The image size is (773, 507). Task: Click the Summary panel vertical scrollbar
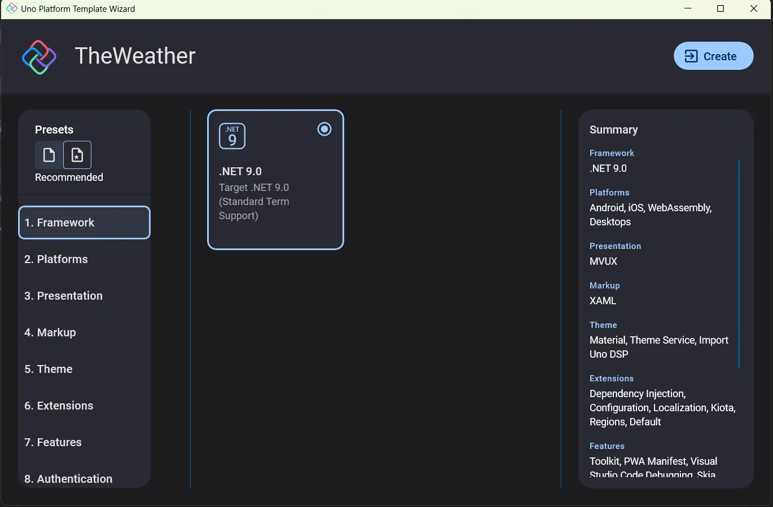click(x=739, y=264)
